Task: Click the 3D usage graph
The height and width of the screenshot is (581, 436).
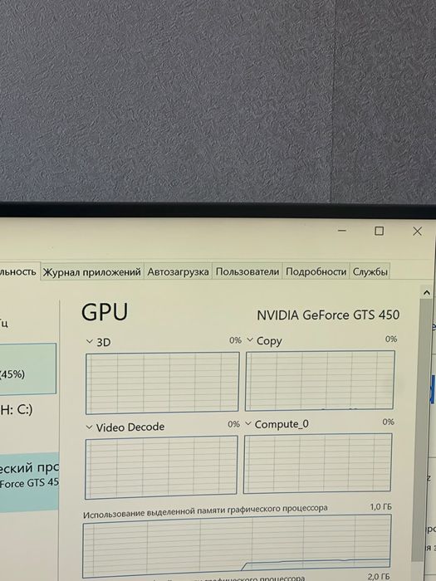Action: pos(162,383)
